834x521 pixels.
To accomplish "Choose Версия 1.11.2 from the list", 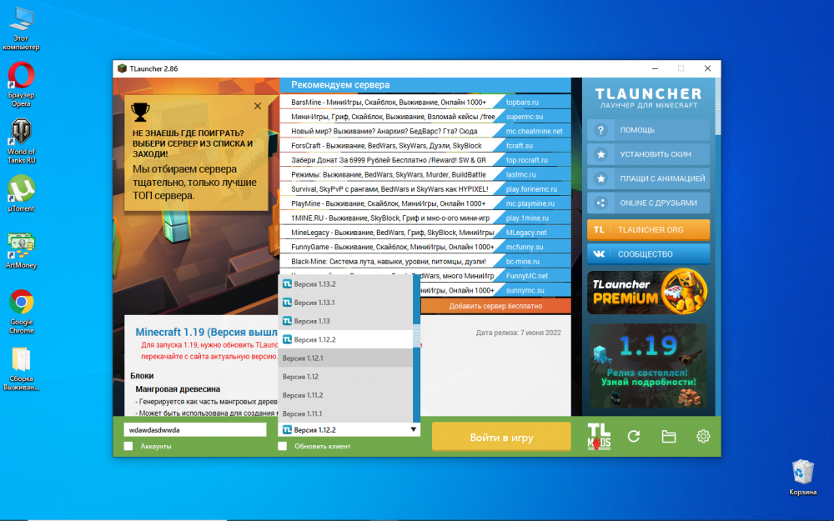I will pos(345,395).
